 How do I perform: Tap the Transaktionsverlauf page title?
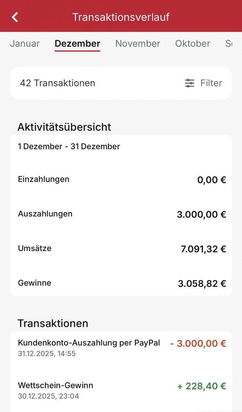point(121,17)
